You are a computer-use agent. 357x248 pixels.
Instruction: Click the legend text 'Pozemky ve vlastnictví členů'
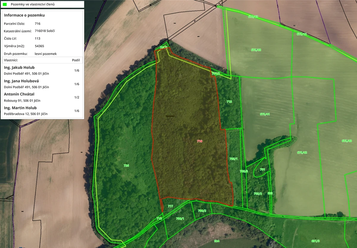tap(32, 4)
